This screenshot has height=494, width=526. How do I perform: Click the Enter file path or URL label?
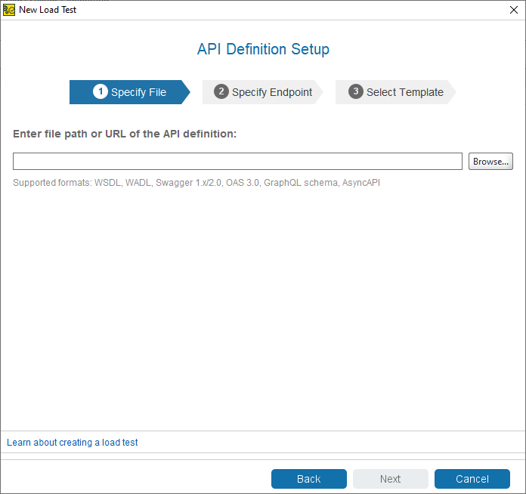[125, 134]
